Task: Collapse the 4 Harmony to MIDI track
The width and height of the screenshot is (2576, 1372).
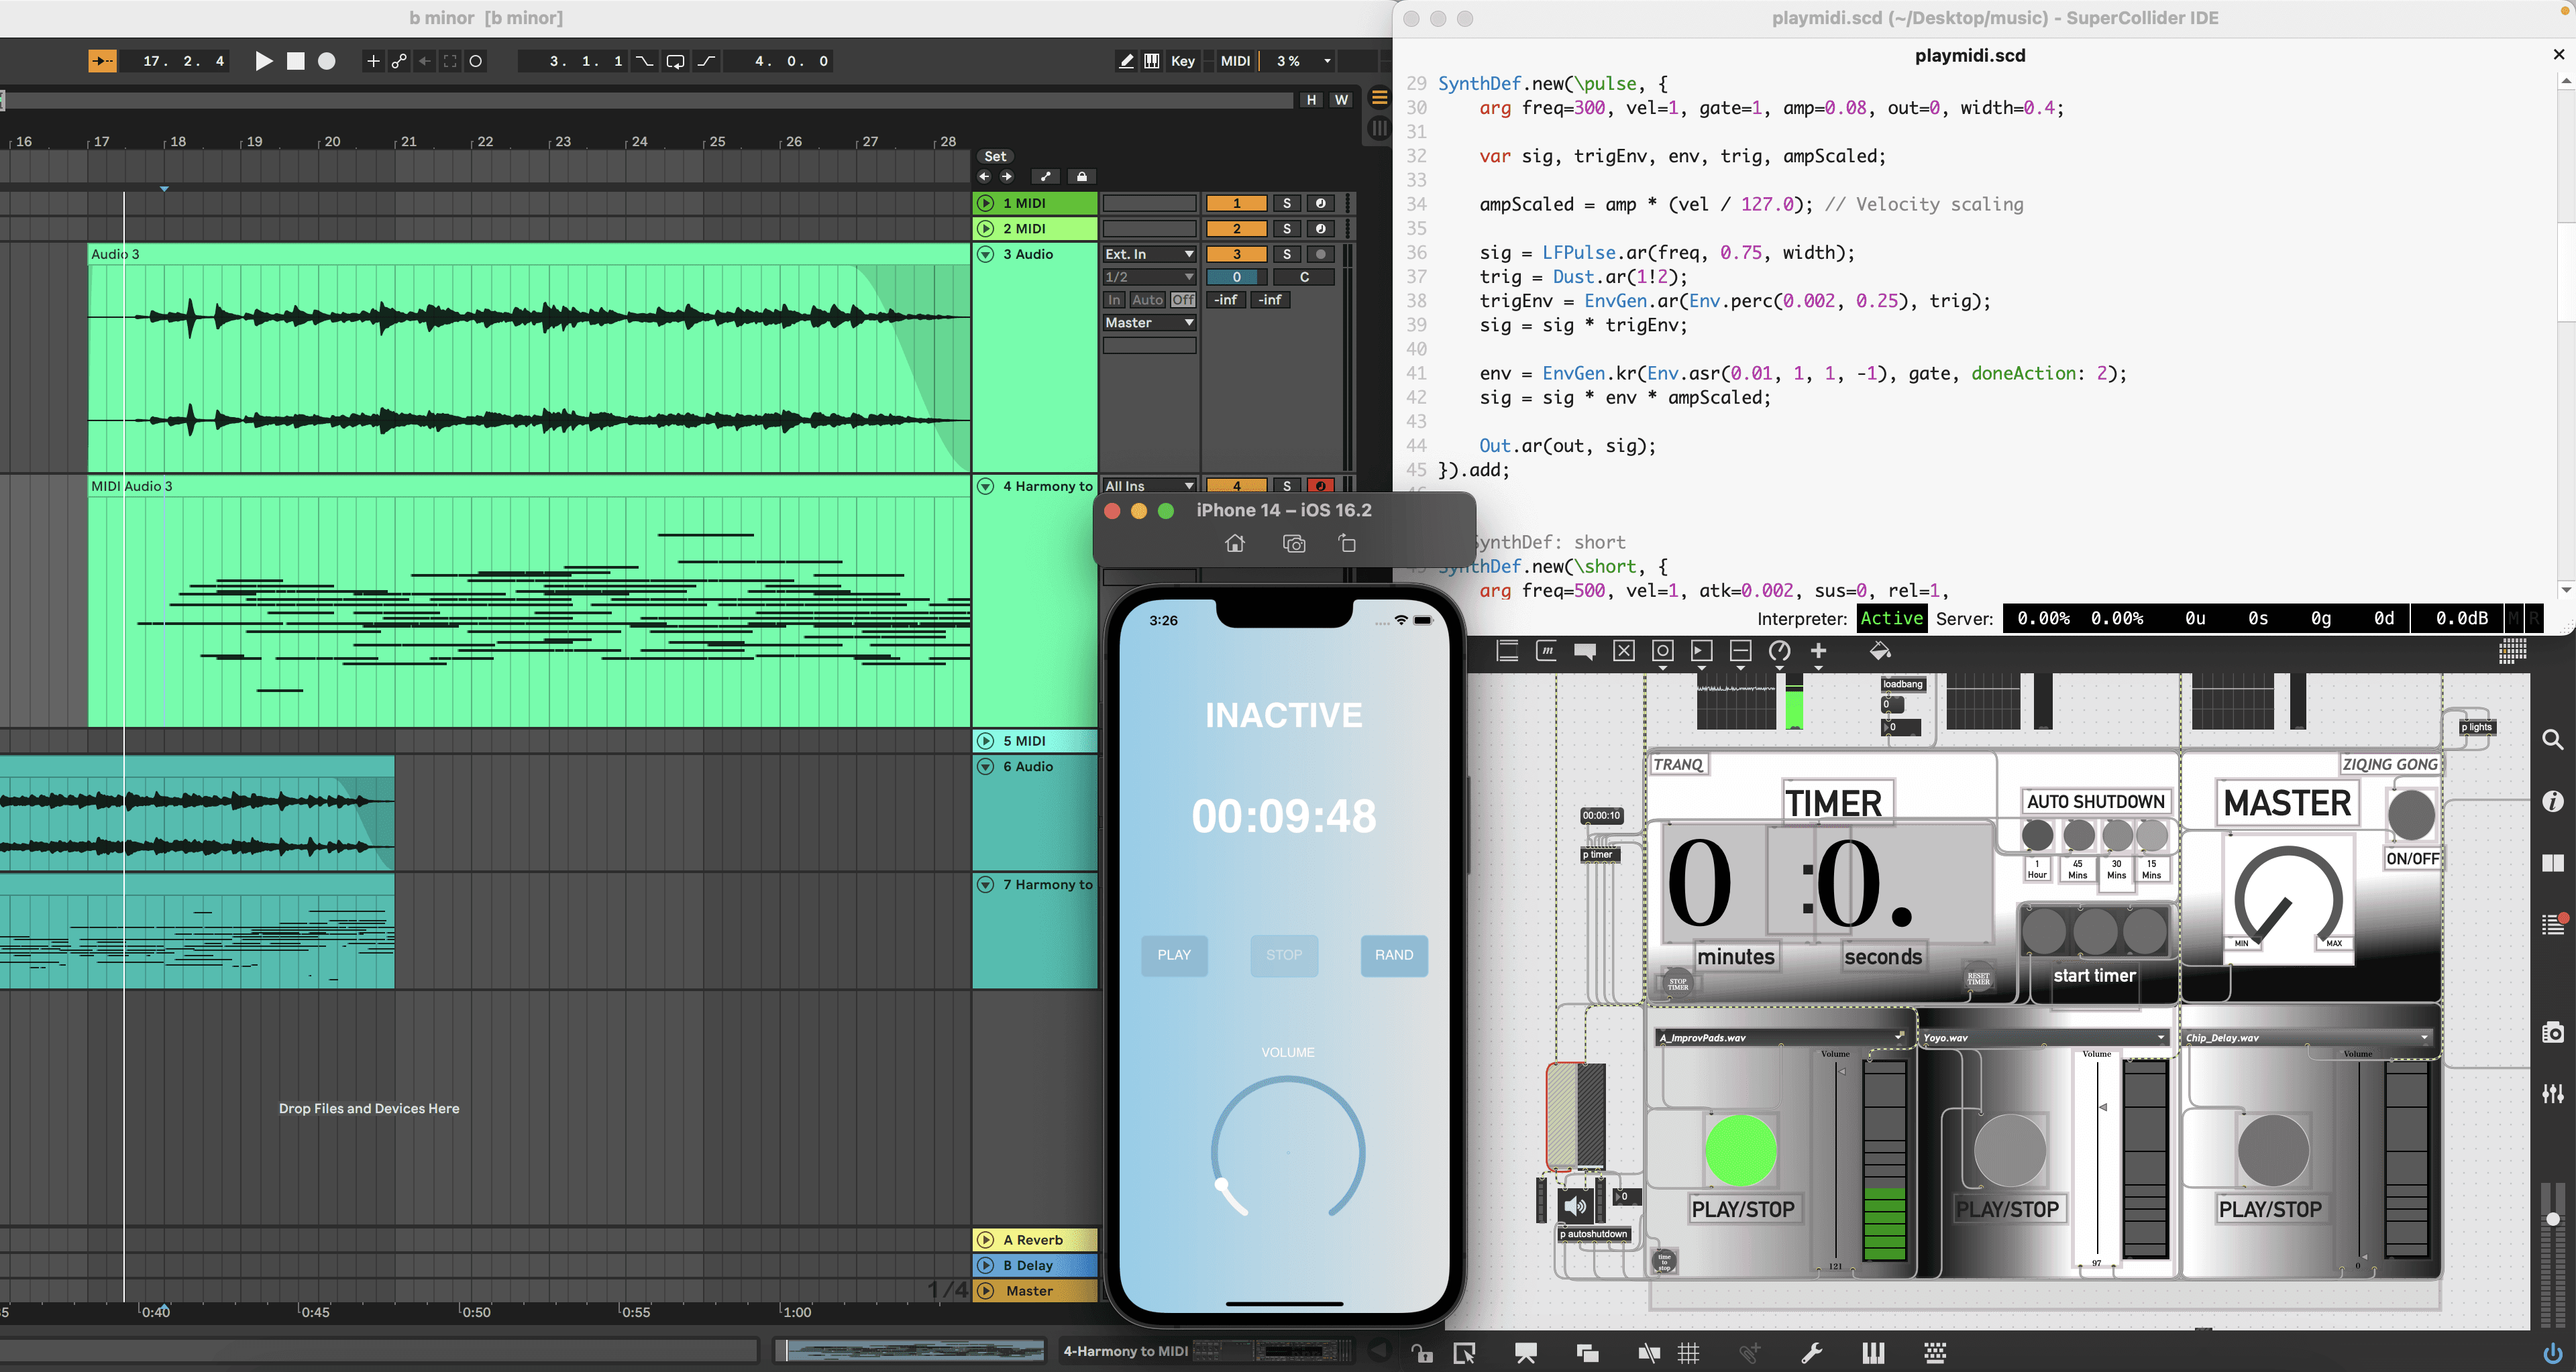Action: (985, 487)
